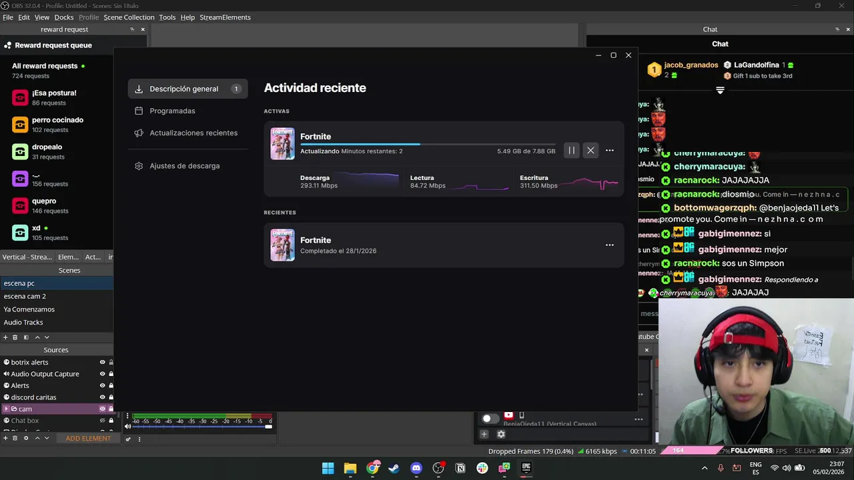The image size is (854, 480).
Task: Click the Fortnite download progress bar
Action: click(x=427, y=144)
